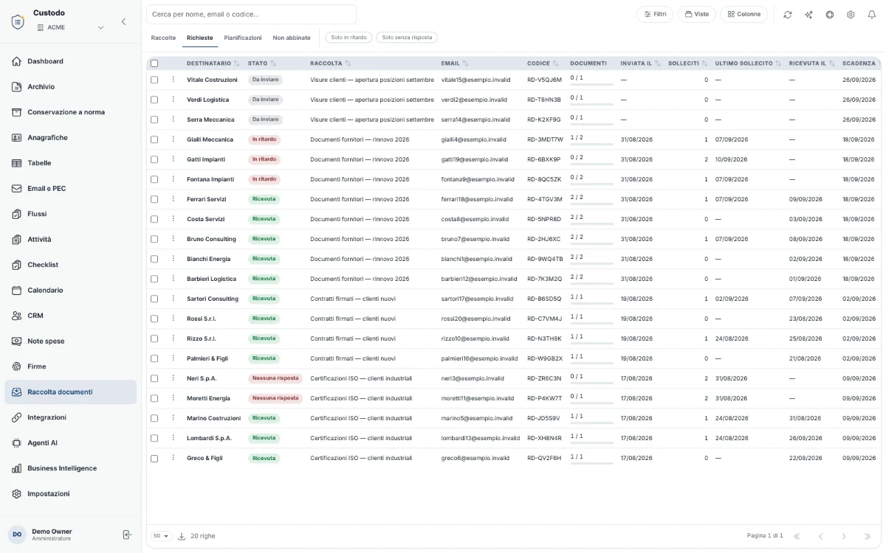Open row actions menu for Vitale Costruzioni
The width and height of the screenshot is (886, 553).
point(174,80)
